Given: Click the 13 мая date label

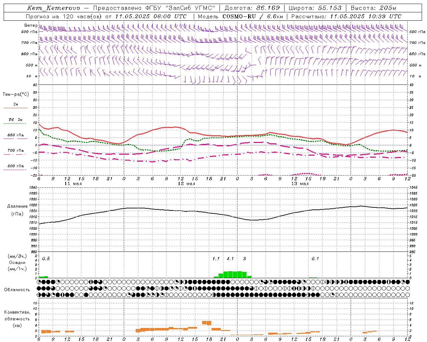Looking at the screenshot, I should 300,184.
